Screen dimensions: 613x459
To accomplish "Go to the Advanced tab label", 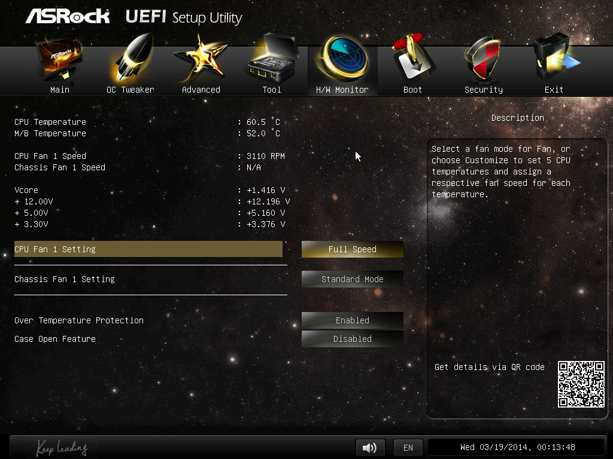I will tap(201, 90).
